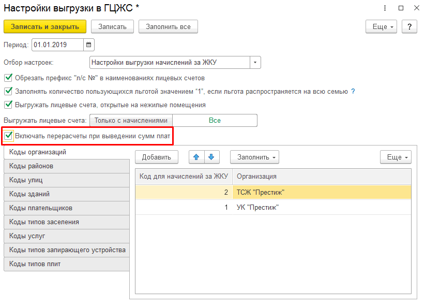425x305 pixels.
Task: Click the blue question mark hint icon
Action: tap(353, 92)
